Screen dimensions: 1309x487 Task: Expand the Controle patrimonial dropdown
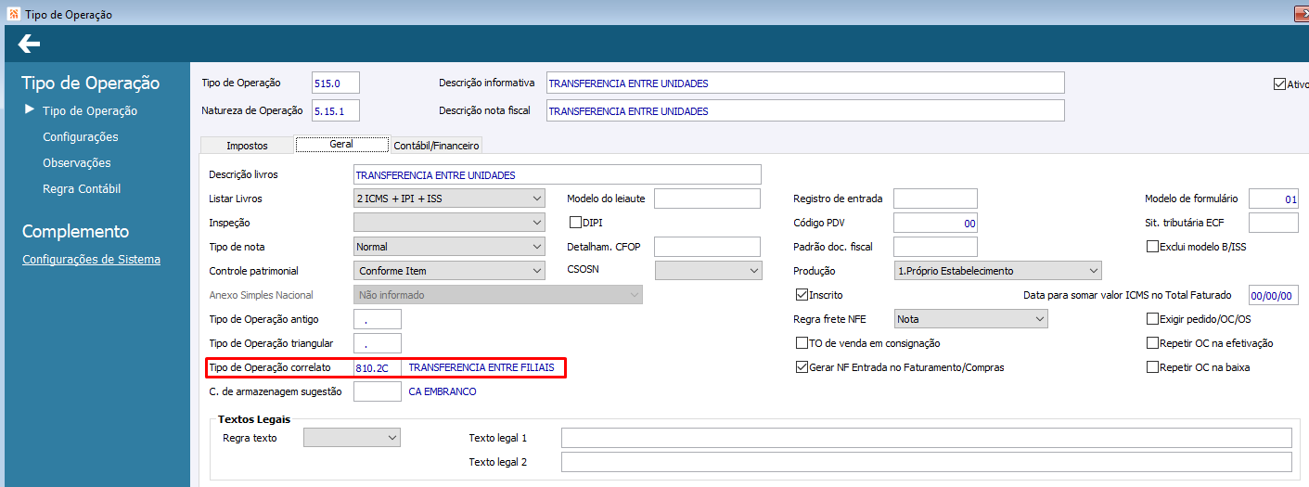(x=449, y=271)
